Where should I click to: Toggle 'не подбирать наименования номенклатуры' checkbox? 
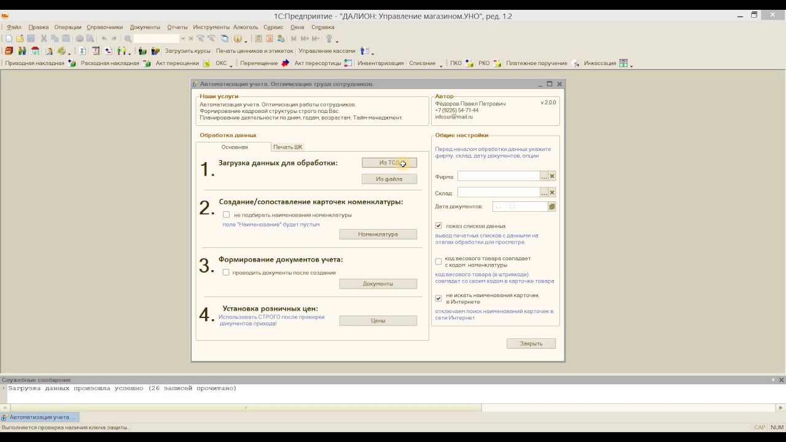point(227,215)
